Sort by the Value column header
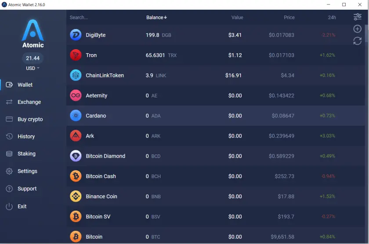369x244 pixels. [x=237, y=18]
